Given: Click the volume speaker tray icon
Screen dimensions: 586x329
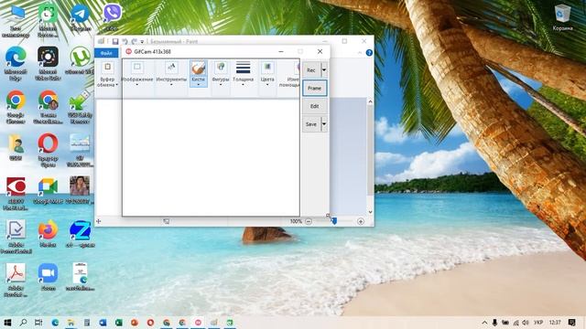Looking at the screenshot, I should coord(526,323).
